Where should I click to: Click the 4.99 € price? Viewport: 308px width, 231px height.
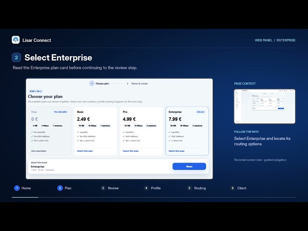pyautogui.click(x=129, y=119)
